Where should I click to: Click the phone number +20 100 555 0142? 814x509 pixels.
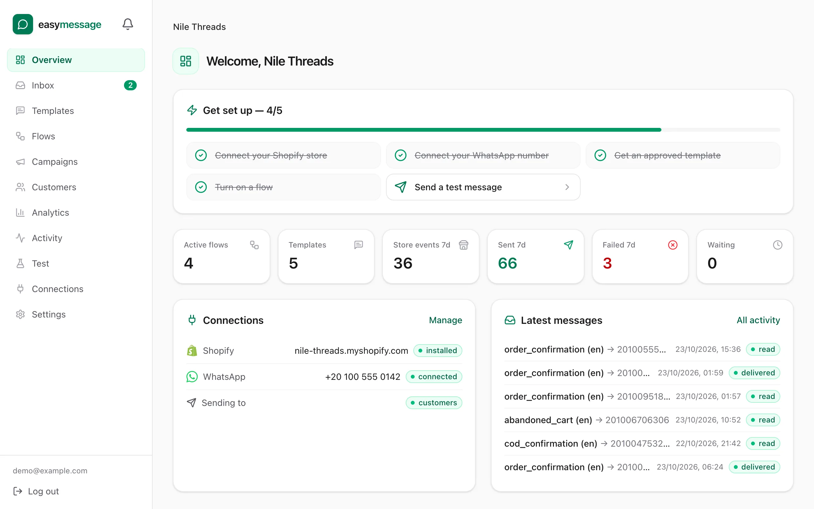362,377
